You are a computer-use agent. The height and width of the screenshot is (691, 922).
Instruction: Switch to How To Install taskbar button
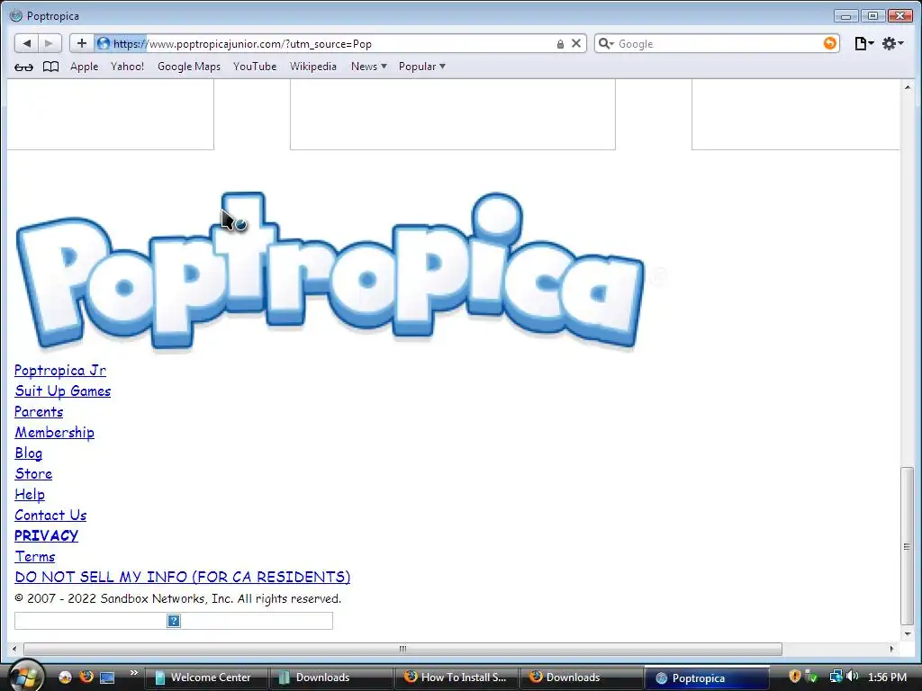456,678
